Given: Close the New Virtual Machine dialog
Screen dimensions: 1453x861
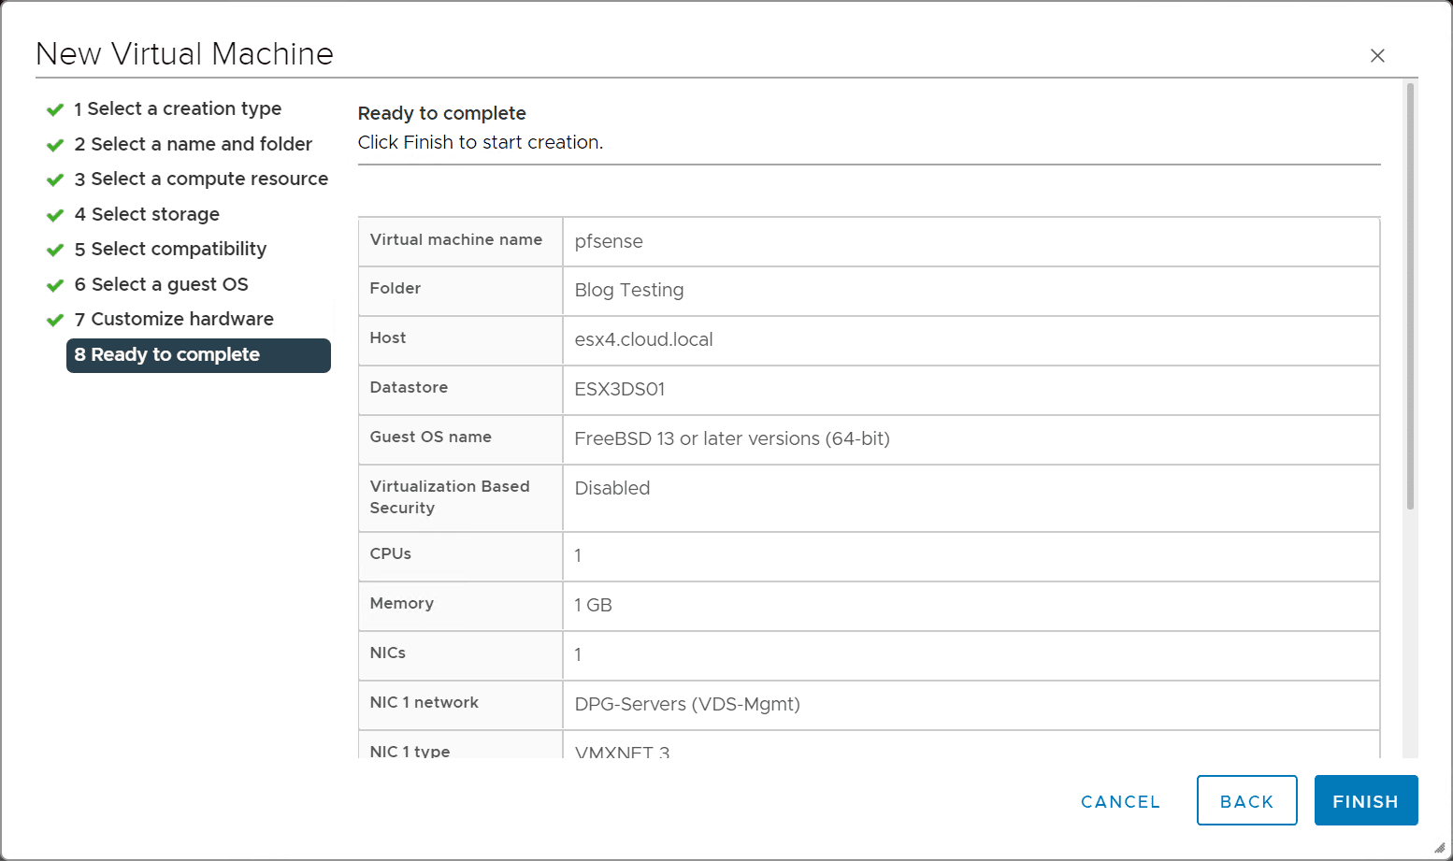Looking at the screenshot, I should (1377, 56).
